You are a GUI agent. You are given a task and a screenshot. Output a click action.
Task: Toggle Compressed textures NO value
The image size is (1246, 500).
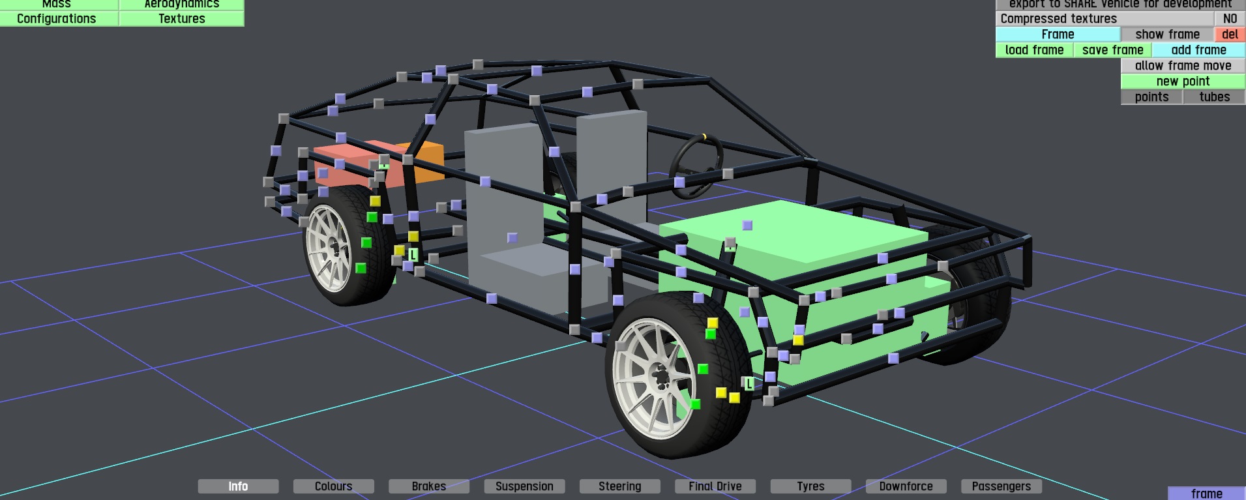(x=1230, y=19)
